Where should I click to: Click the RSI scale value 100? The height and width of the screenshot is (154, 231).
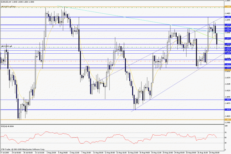[226, 126]
